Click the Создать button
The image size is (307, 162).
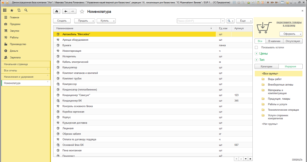point(62,21)
